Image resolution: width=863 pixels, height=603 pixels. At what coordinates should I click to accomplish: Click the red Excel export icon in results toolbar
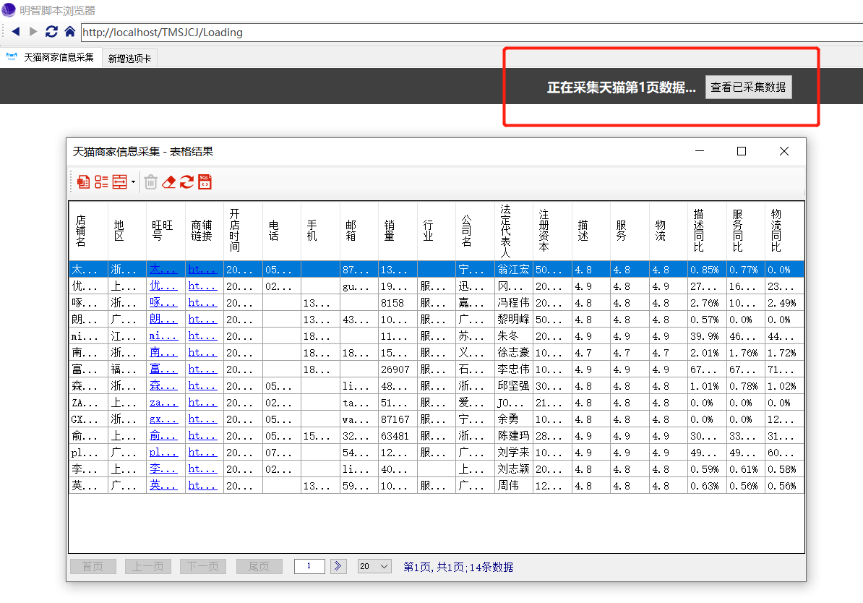pos(84,181)
